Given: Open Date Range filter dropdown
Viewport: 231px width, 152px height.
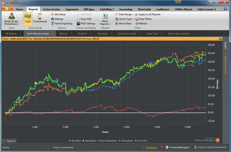Looking at the screenshot, I should tap(124, 14).
